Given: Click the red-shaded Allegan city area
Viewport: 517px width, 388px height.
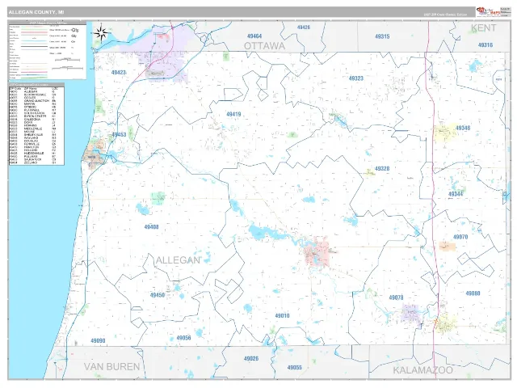Looking at the screenshot, I should 317,253.
